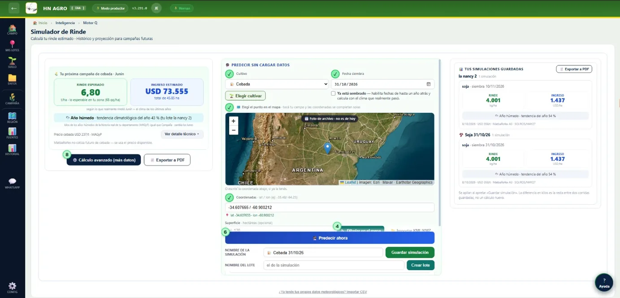
Task: Open the CAMPO section in sidebar
Action: coord(12,30)
